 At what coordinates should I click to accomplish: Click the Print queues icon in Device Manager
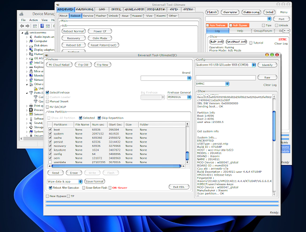click(x=31, y=106)
